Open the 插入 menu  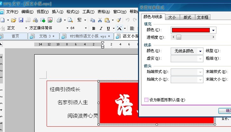(x=57, y=12)
